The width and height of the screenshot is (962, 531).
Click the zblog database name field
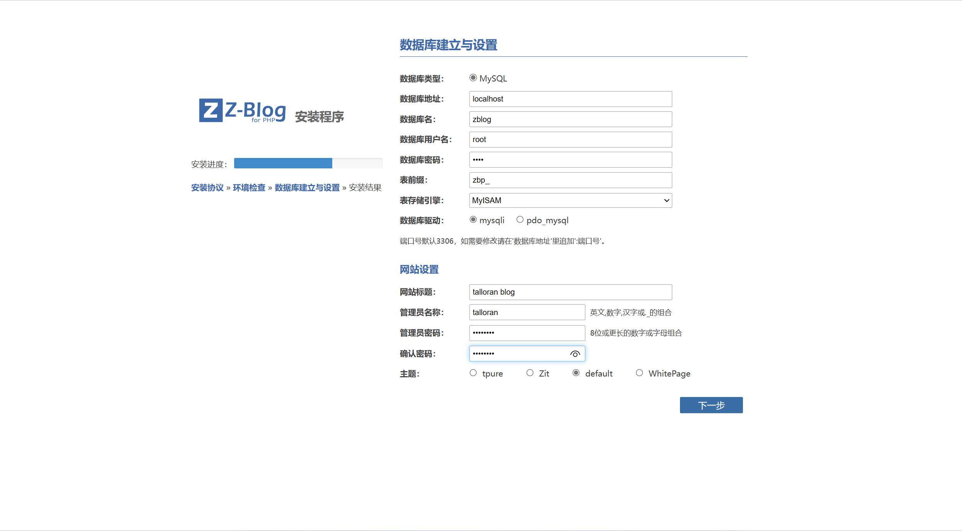(x=570, y=119)
